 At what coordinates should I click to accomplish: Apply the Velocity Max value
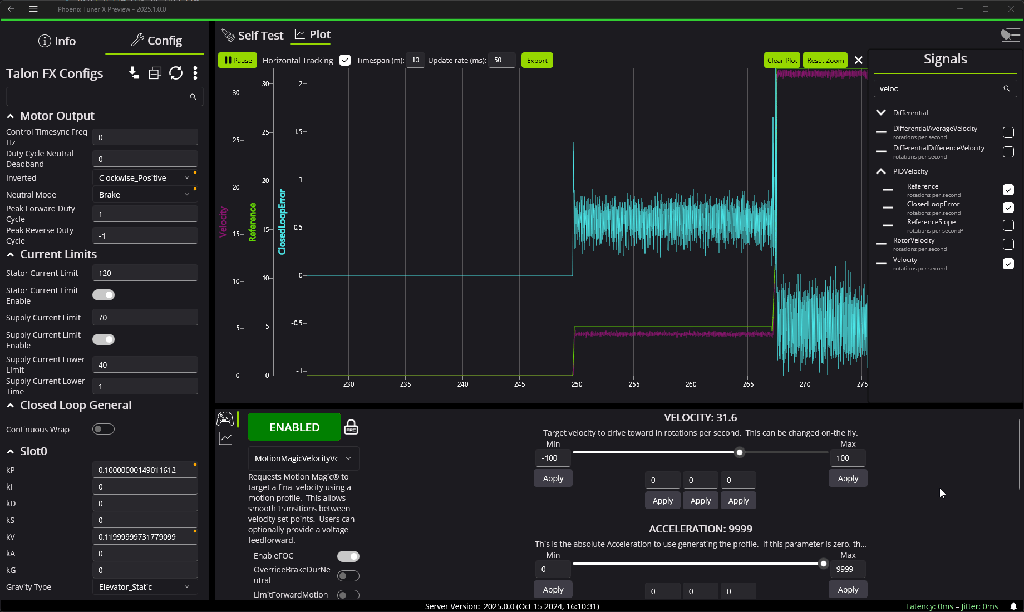[848, 478]
